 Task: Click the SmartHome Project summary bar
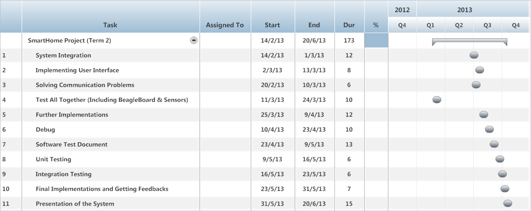click(x=469, y=42)
